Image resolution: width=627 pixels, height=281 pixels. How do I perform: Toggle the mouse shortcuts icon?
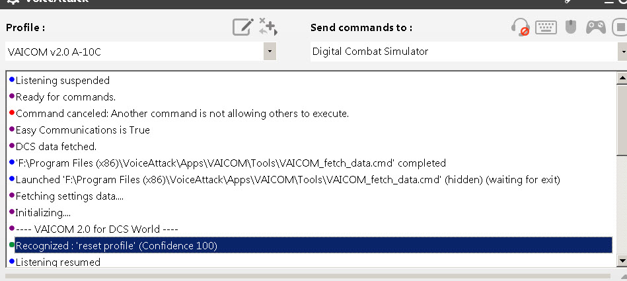[571, 27]
